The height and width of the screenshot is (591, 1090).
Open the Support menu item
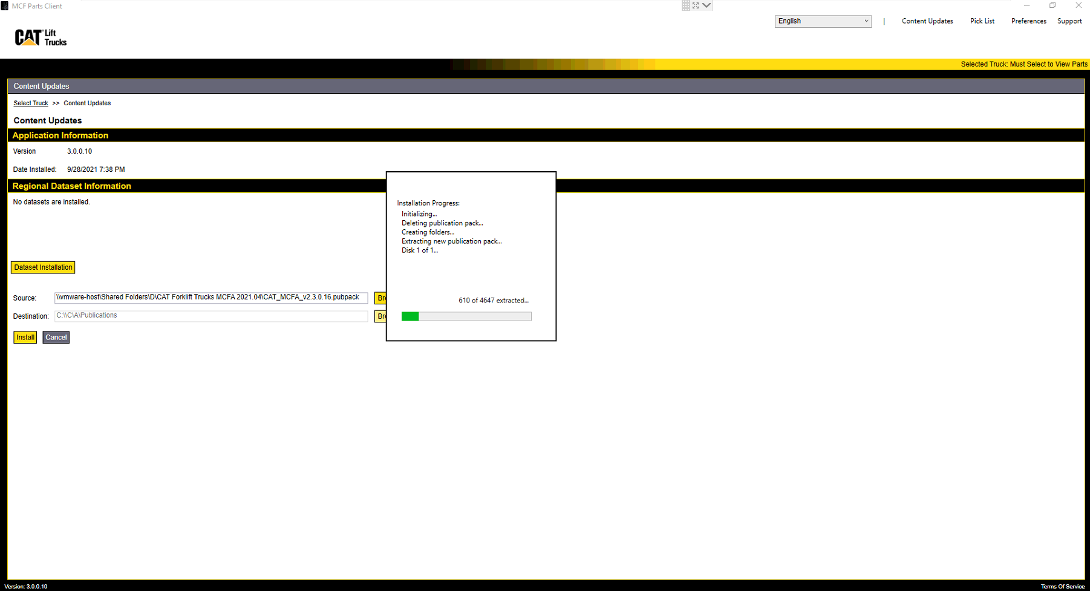click(1069, 21)
